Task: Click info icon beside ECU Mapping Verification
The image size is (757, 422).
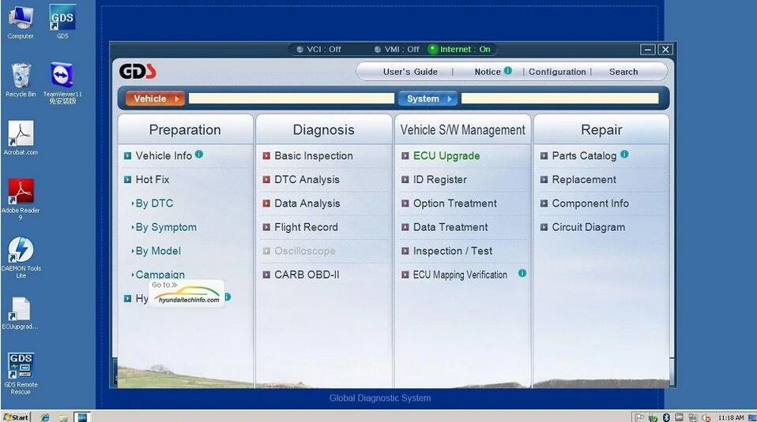Action: pos(522,274)
